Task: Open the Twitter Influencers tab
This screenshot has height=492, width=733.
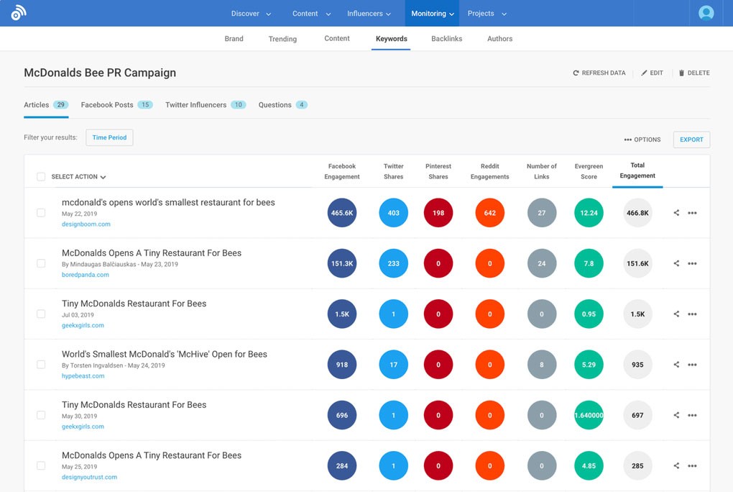Action: coord(206,105)
